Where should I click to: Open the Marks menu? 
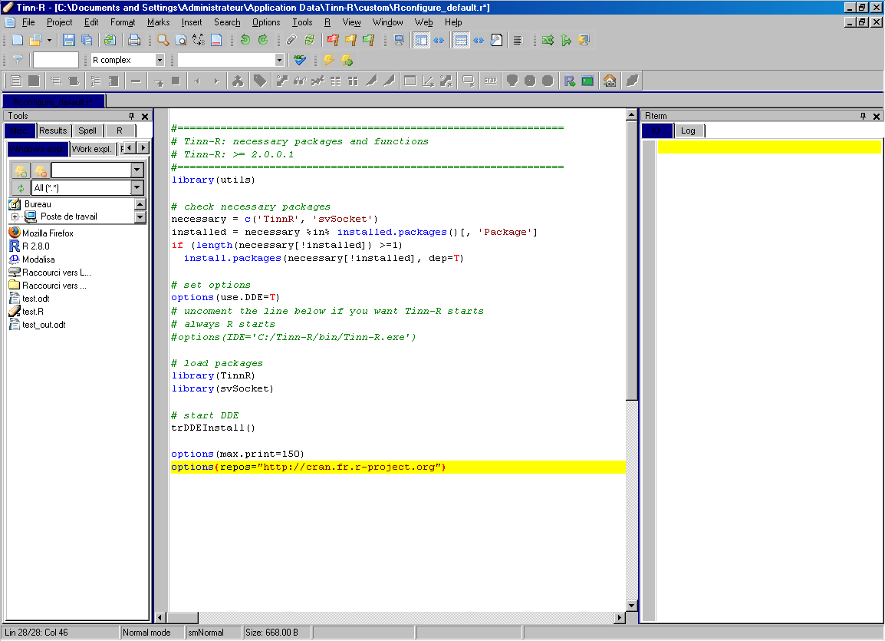tap(158, 22)
